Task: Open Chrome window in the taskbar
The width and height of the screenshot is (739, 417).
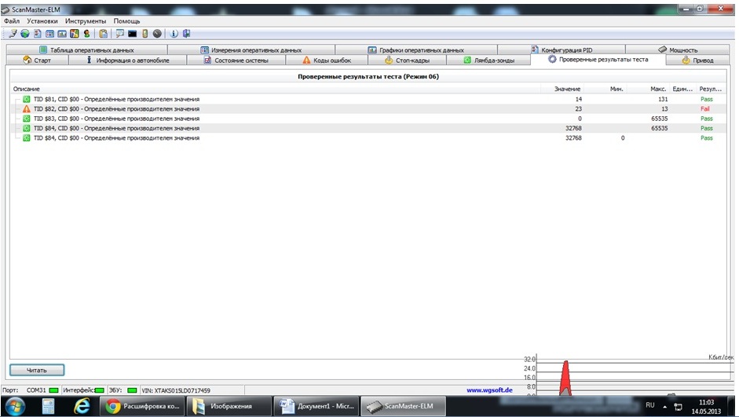Action: tap(143, 406)
